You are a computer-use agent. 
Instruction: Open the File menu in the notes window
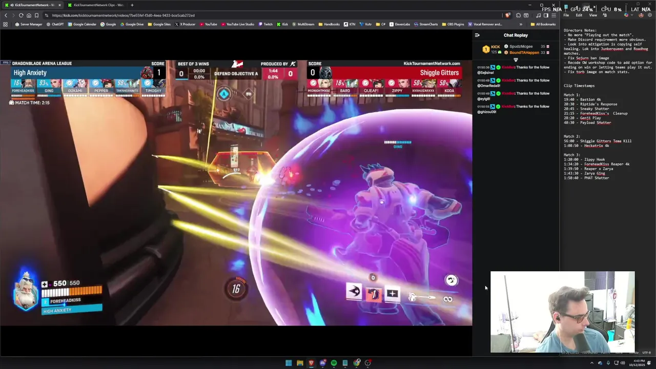(566, 15)
